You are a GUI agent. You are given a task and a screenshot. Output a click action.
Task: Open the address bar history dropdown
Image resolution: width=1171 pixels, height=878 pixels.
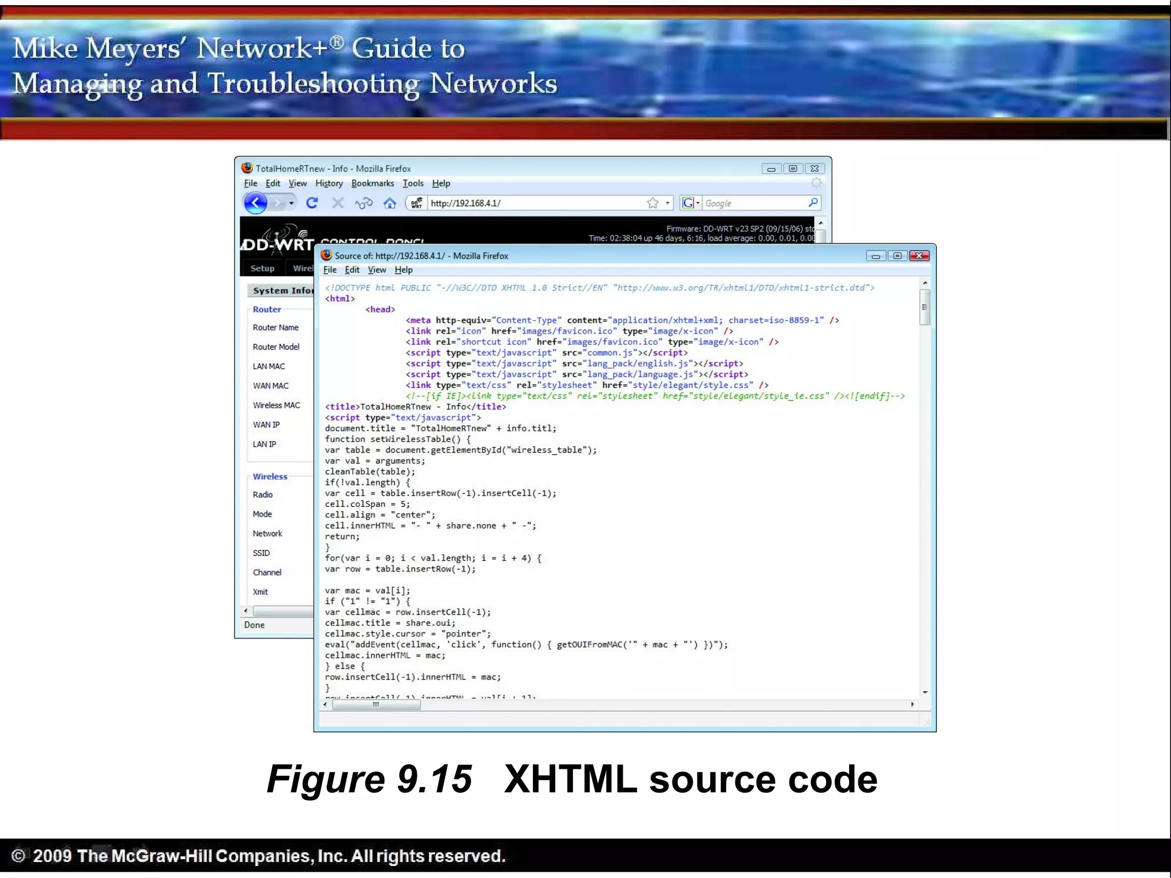pyautogui.click(x=667, y=203)
